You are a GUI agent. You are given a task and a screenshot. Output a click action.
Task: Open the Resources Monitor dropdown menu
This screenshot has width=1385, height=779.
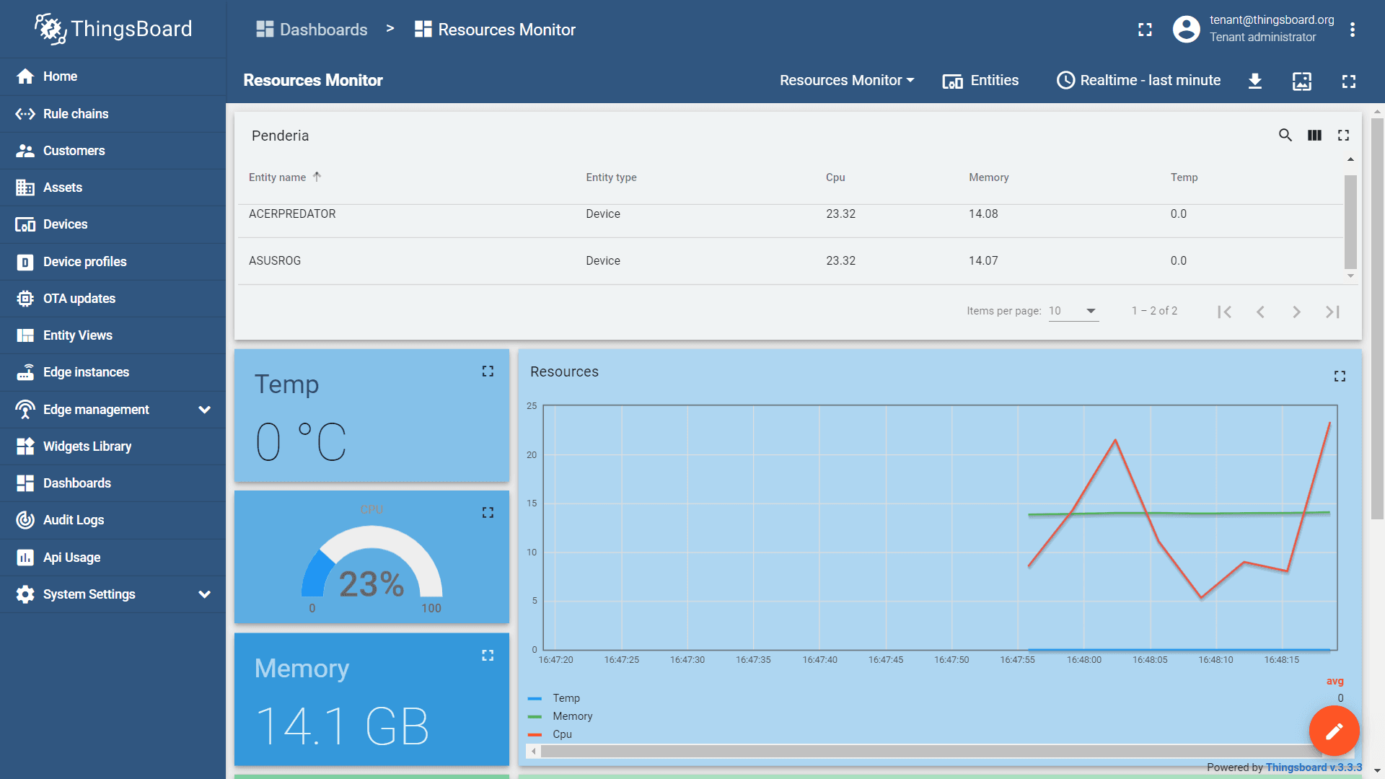pos(845,80)
